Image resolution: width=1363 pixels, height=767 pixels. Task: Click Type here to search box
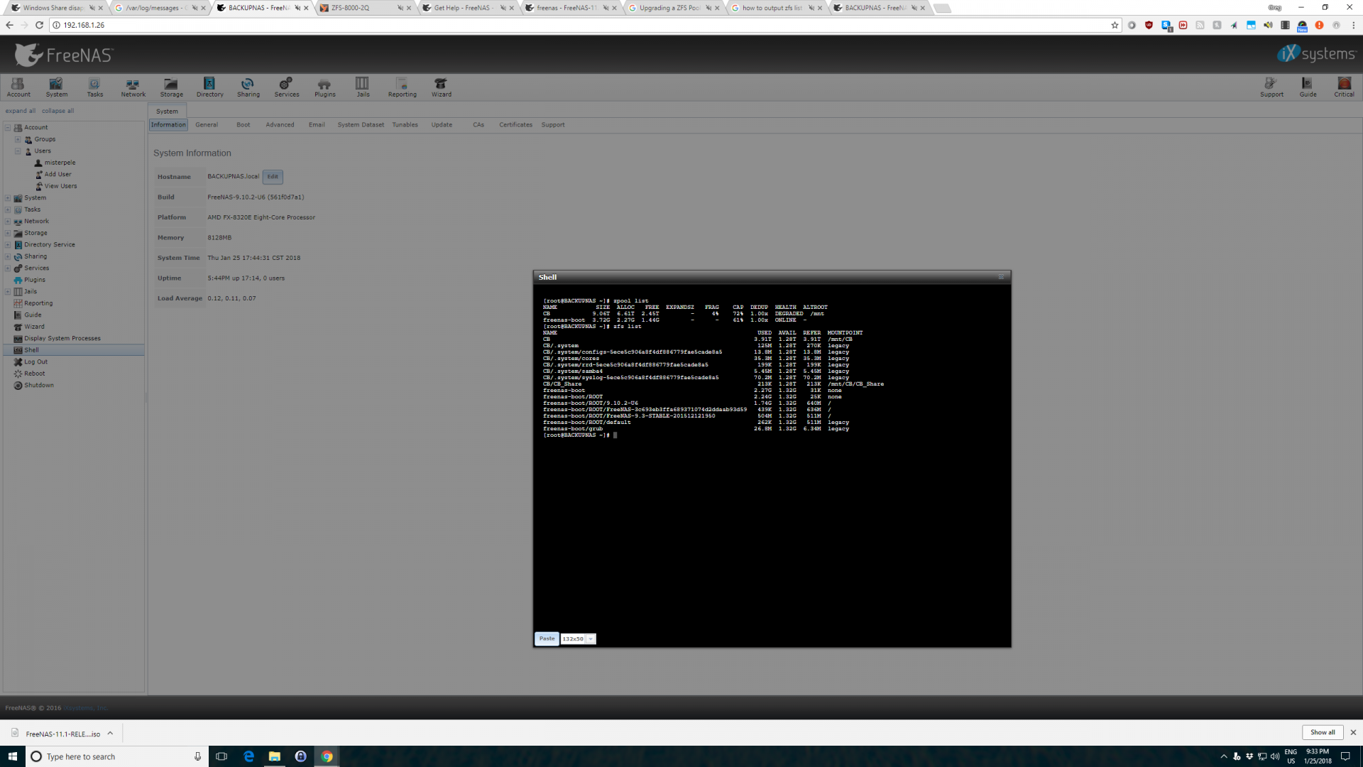click(x=117, y=756)
